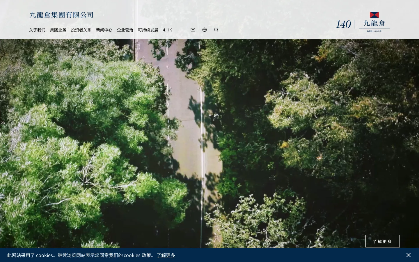Click the 了解更多 button on the video
Screen dimensions: 419x262
point(383,241)
